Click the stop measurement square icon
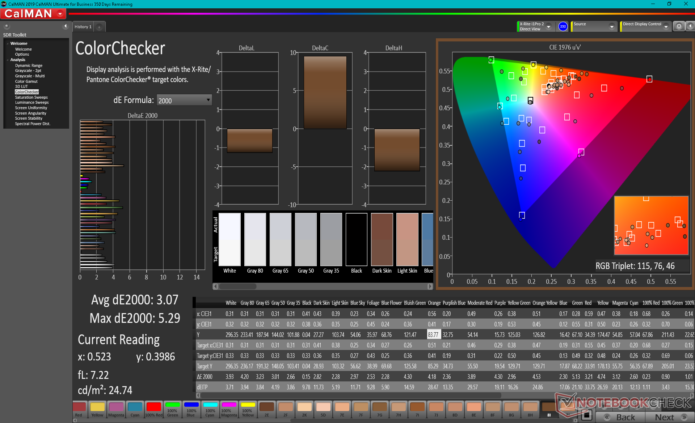 click(x=587, y=415)
